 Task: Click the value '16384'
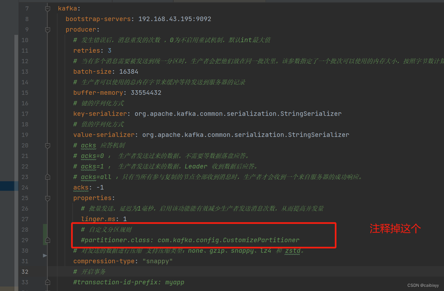129,72
